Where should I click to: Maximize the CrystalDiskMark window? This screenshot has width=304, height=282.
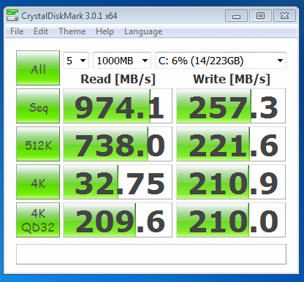tap(260, 16)
